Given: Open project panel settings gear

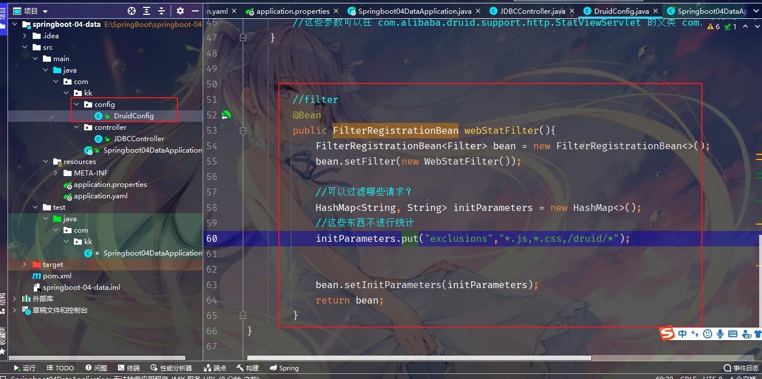Looking at the screenshot, I should (x=180, y=11).
